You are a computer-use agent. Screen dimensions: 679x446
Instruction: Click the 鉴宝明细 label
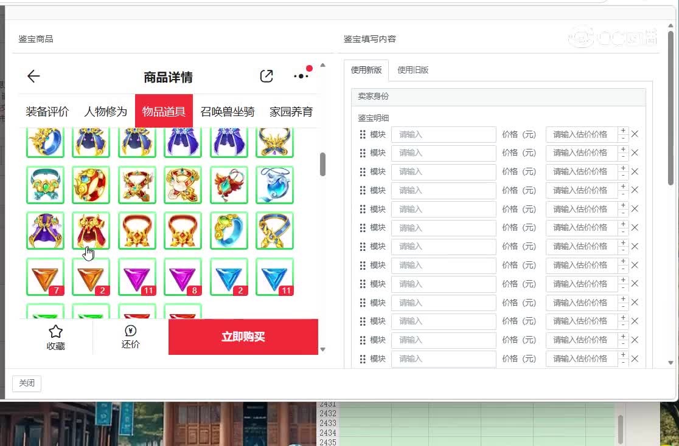(374, 118)
